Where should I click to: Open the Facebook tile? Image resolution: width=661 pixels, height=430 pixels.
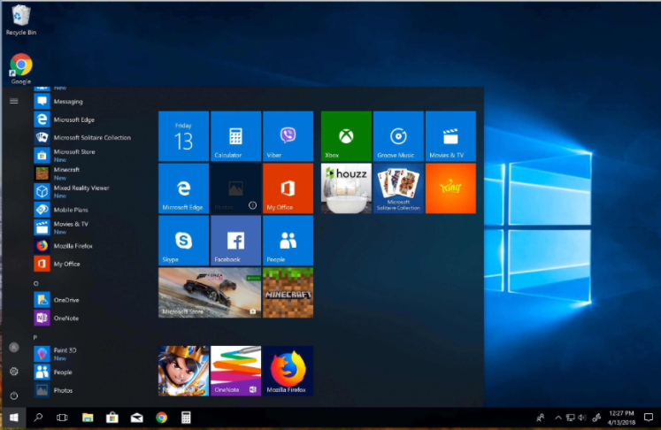[235, 241]
